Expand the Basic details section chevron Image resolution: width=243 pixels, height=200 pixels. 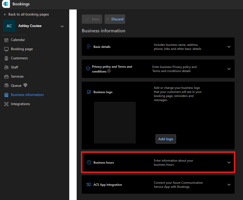pyautogui.click(x=229, y=47)
